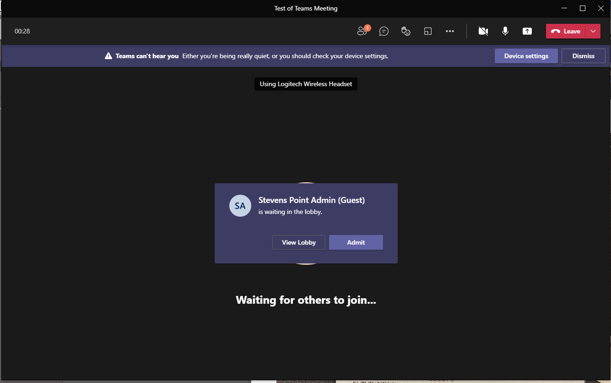Screen dimensions: 611x383
Task: Open Device settings from banner
Action: coord(526,56)
